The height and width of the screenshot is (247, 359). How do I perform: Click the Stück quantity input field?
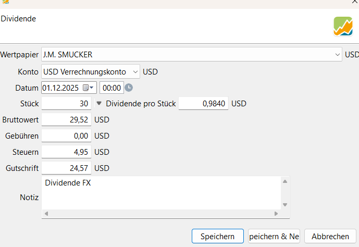pos(66,104)
